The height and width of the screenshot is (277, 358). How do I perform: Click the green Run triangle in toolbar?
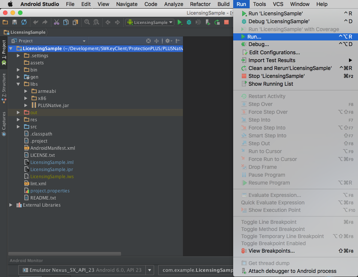coord(180,22)
